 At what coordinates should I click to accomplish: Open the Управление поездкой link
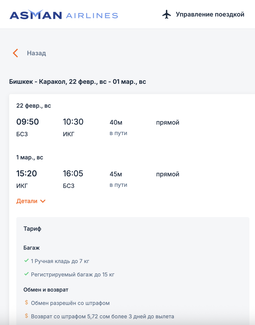click(210, 14)
